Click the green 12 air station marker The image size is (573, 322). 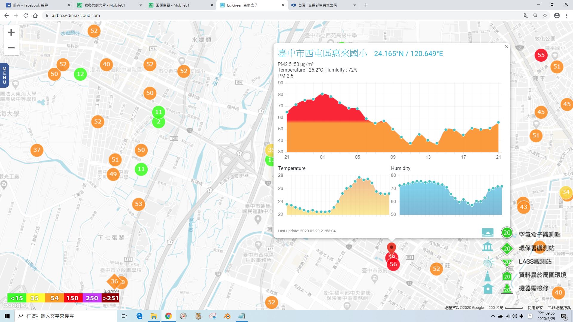click(x=80, y=74)
